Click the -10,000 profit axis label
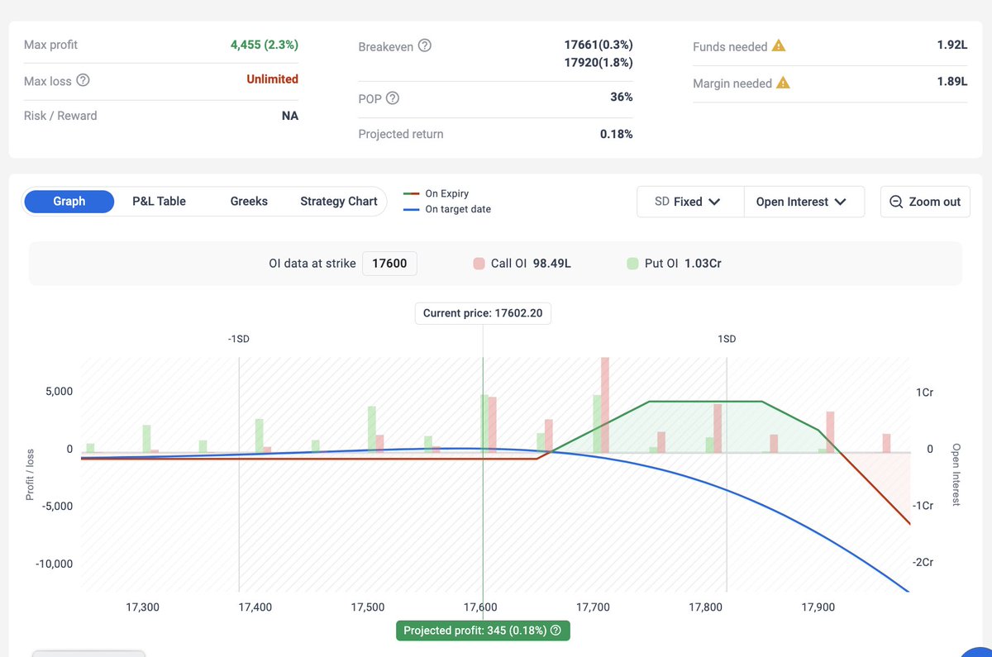 pos(54,564)
